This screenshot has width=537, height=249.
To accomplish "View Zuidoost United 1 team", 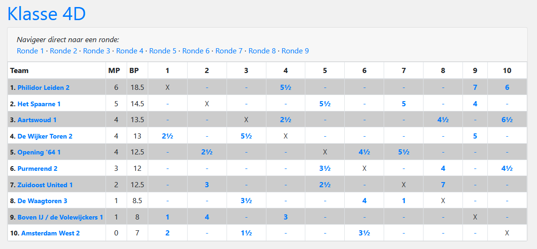I will coord(45,185).
